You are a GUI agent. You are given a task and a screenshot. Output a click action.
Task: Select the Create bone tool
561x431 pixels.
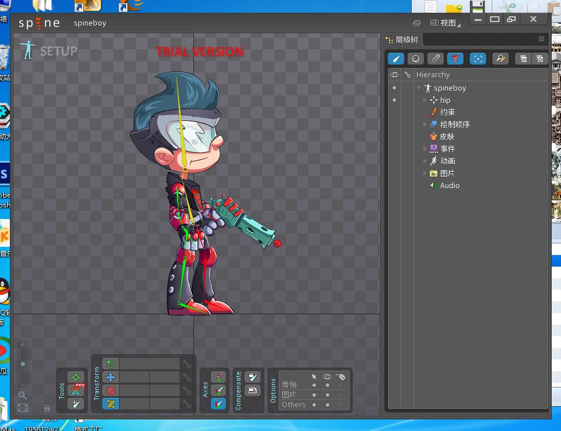[x=76, y=404]
